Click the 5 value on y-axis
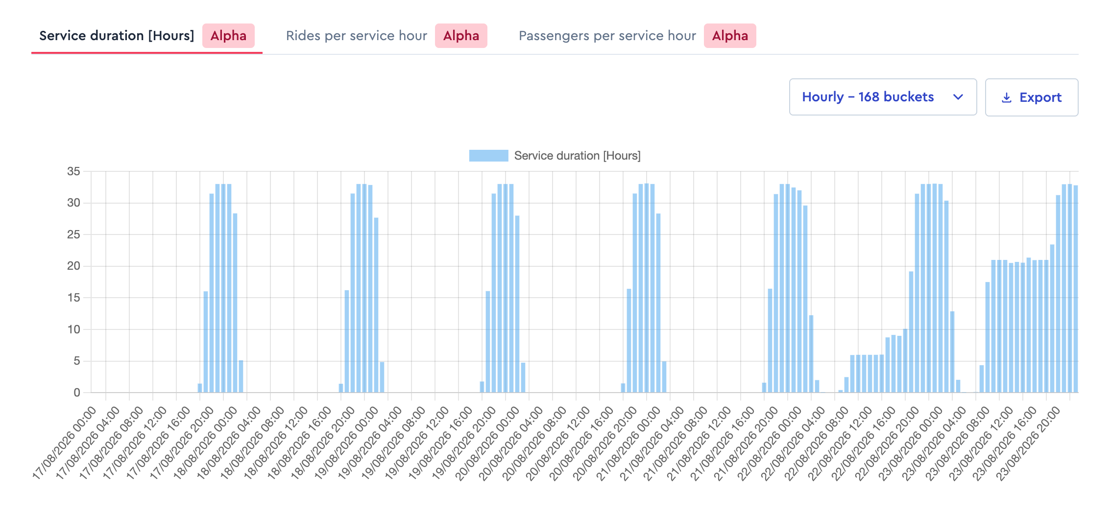Screen dimensions: 1111x514 pos(77,361)
